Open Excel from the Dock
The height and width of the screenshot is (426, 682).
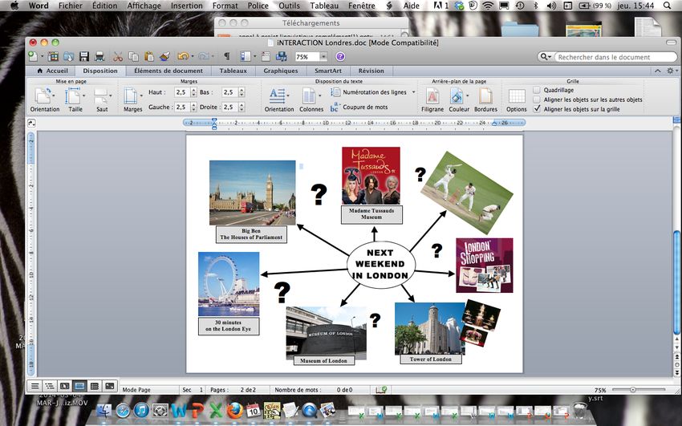click(216, 410)
